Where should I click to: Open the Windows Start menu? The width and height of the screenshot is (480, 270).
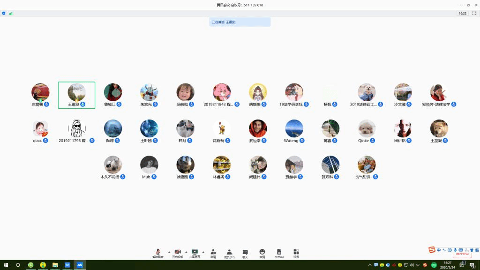click(x=6, y=265)
